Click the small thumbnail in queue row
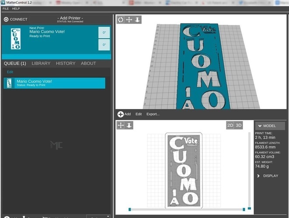This screenshot has height=218, width=289. coord(9,83)
